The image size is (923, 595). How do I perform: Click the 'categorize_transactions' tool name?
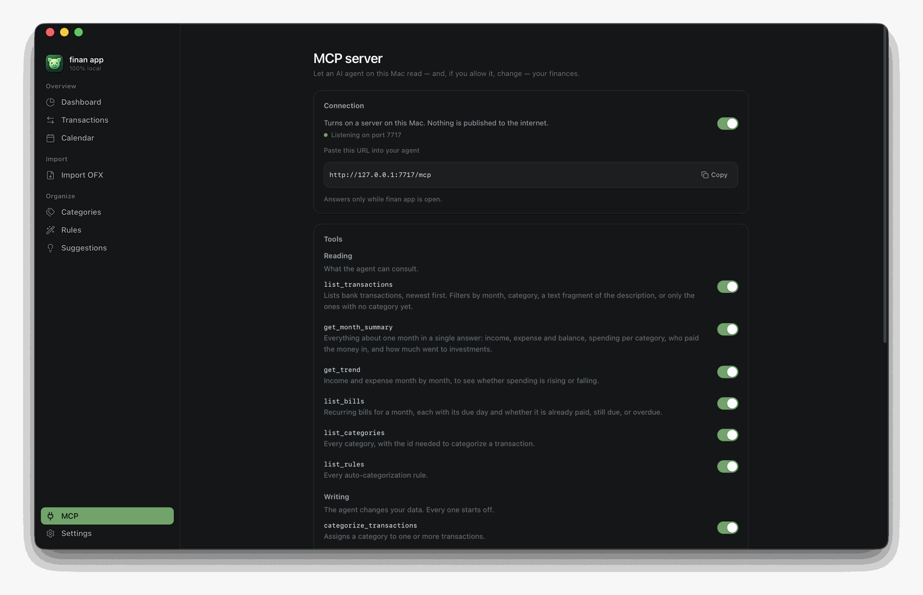(x=371, y=526)
